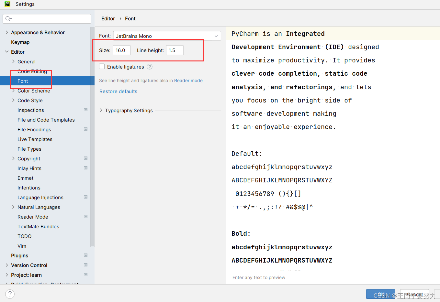Click project-level marker icon next to Language Injections
Image resolution: width=440 pixels, height=302 pixels.
85,197
